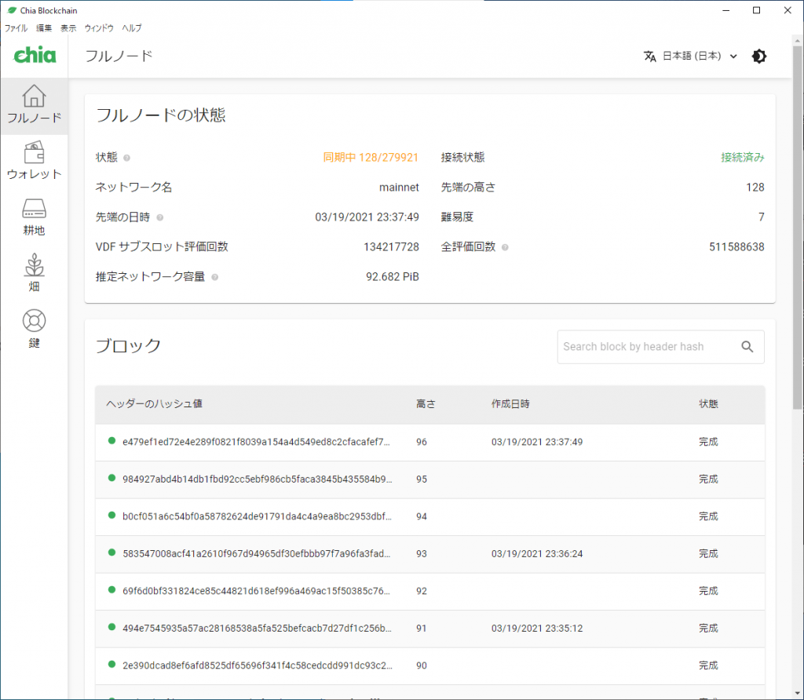804x700 pixels.
Task: Open the 鍵 keys lifebuoy icon
Action: coord(34,321)
